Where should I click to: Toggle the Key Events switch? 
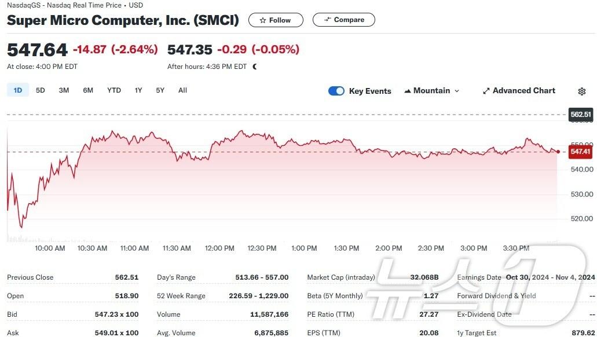click(x=336, y=91)
